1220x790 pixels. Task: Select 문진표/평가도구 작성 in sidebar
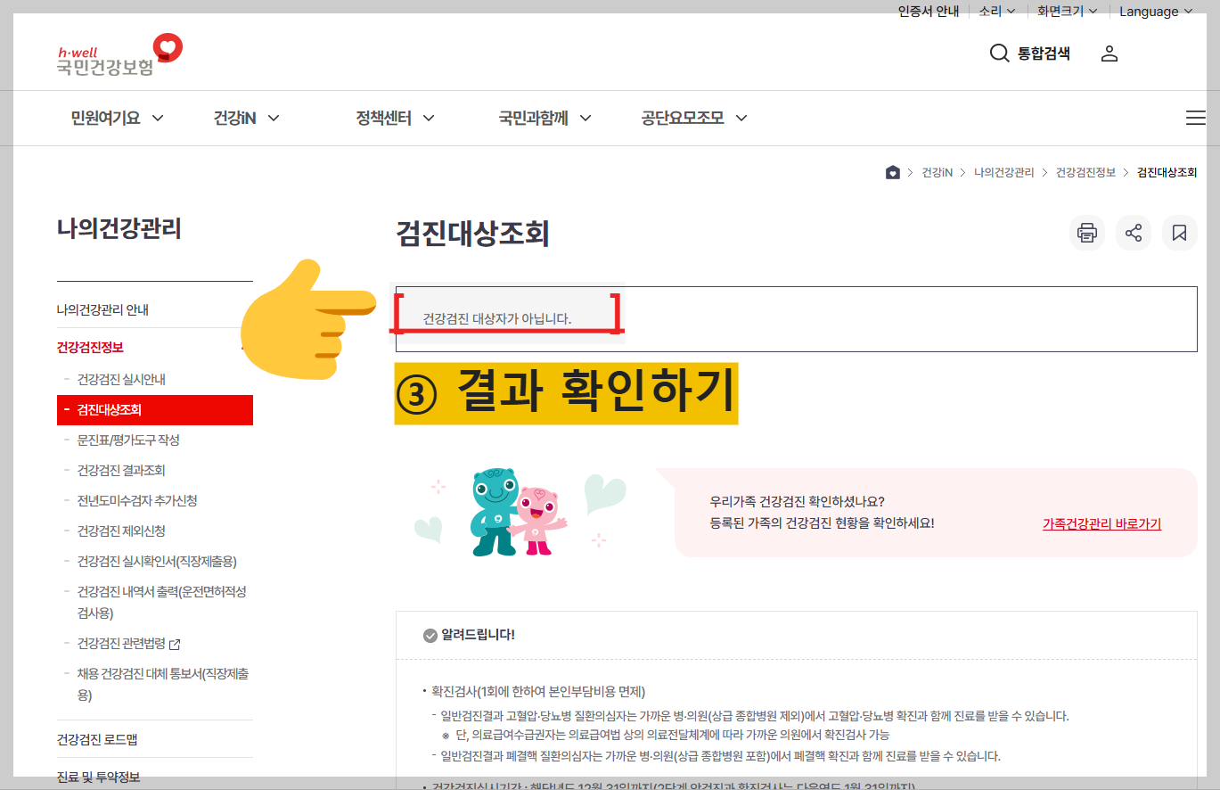tap(128, 440)
